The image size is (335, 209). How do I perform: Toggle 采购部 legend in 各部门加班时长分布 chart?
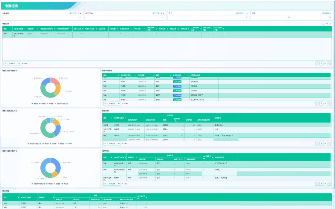pyautogui.click(x=68, y=144)
